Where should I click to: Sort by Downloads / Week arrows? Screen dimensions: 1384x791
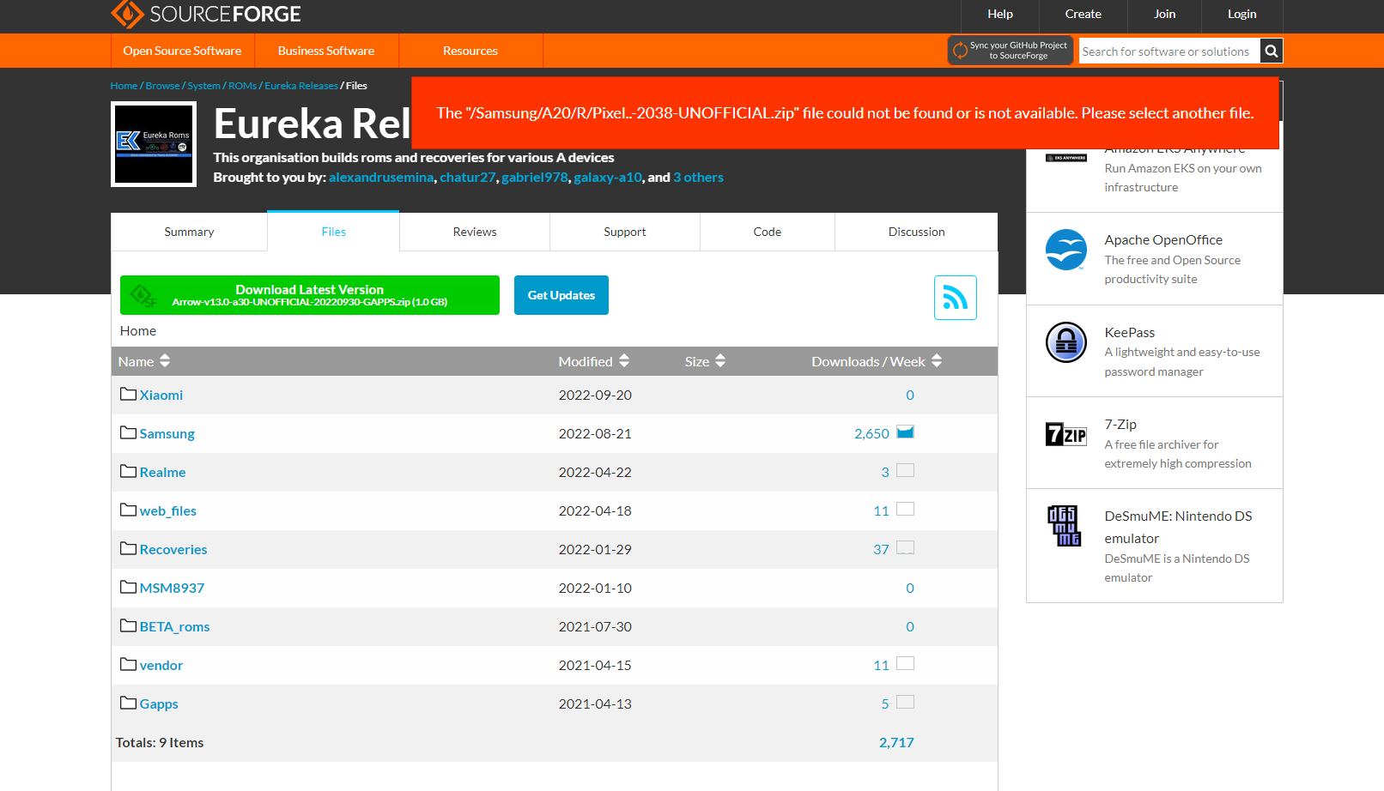coord(937,361)
